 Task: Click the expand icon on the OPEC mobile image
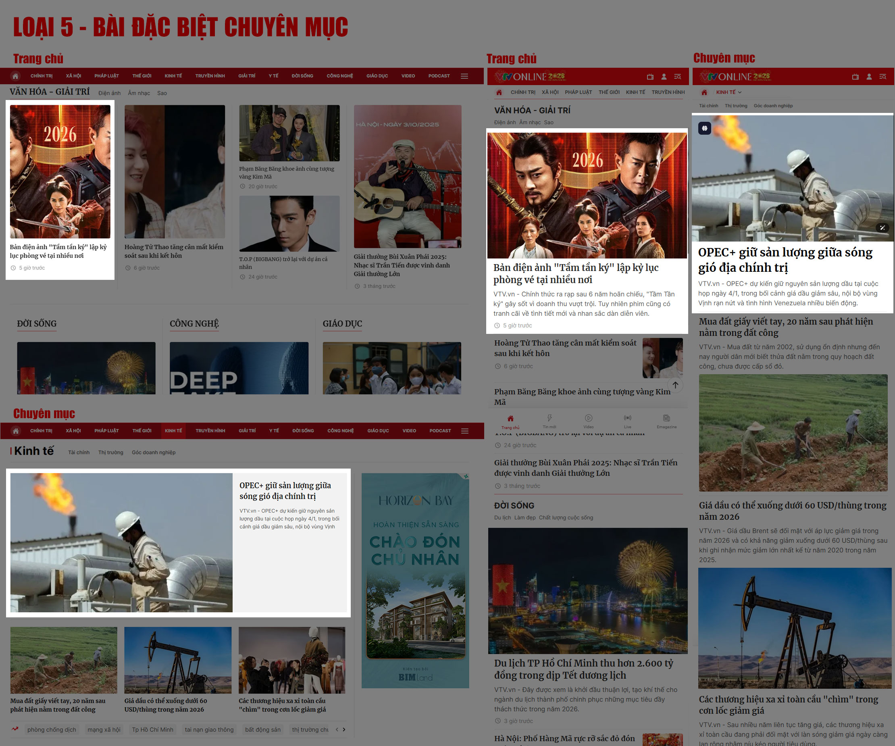click(882, 228)
